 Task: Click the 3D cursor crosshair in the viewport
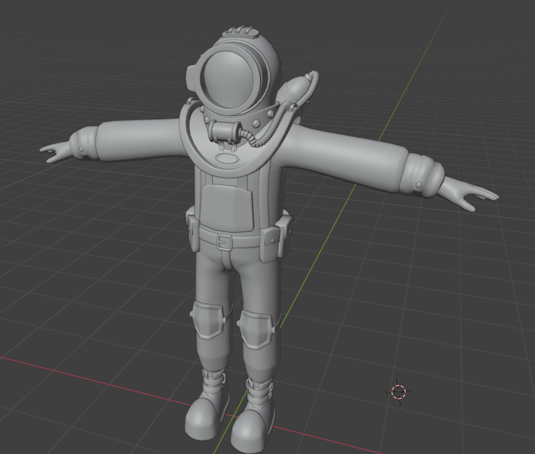coord(398,392)
